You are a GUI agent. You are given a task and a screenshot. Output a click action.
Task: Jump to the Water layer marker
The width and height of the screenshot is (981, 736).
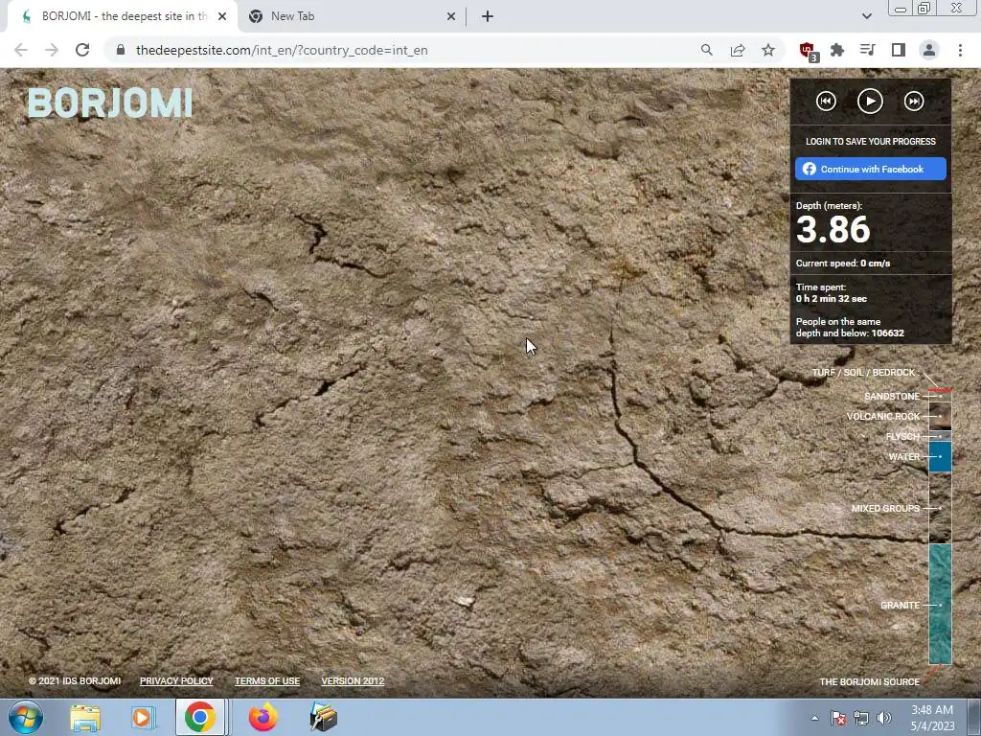(x=904, y=457)
